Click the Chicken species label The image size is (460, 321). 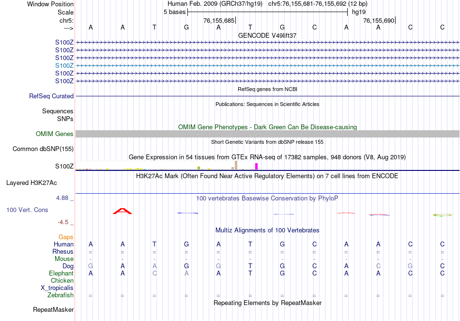coord(62,280)
